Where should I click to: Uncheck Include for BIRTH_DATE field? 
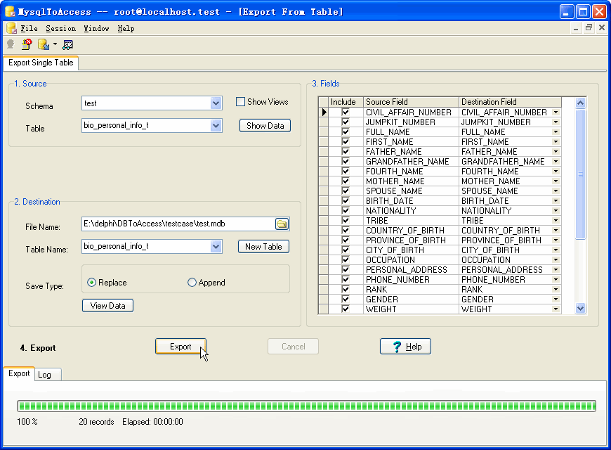pyautogui.click(x=346, y=200)
